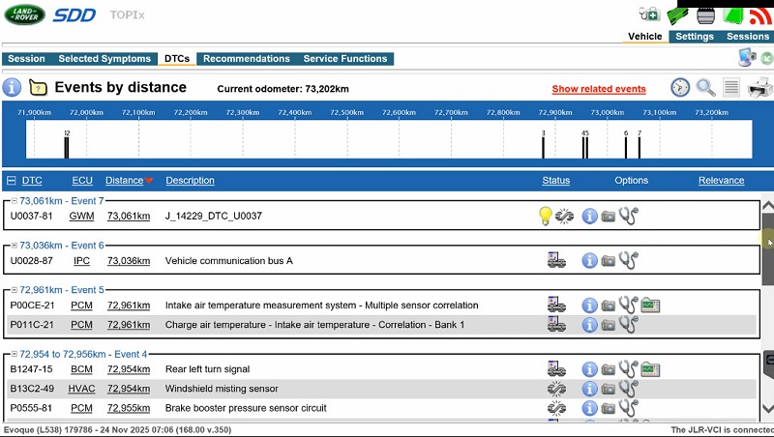The image size is (774, 437).
Task: Open info icon for P011C-21
Action: 589,325
